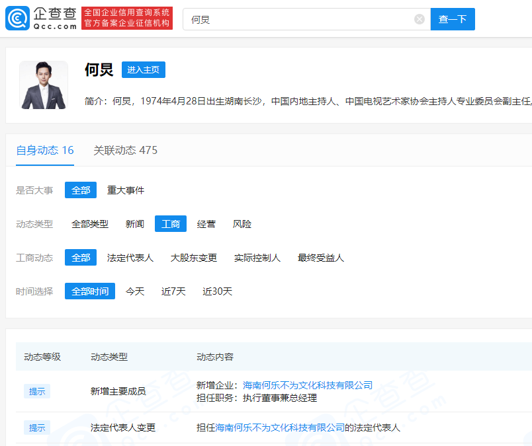Click the 动态内容 column header
This screenshot has height=446, width=532.
coord(215,357)
